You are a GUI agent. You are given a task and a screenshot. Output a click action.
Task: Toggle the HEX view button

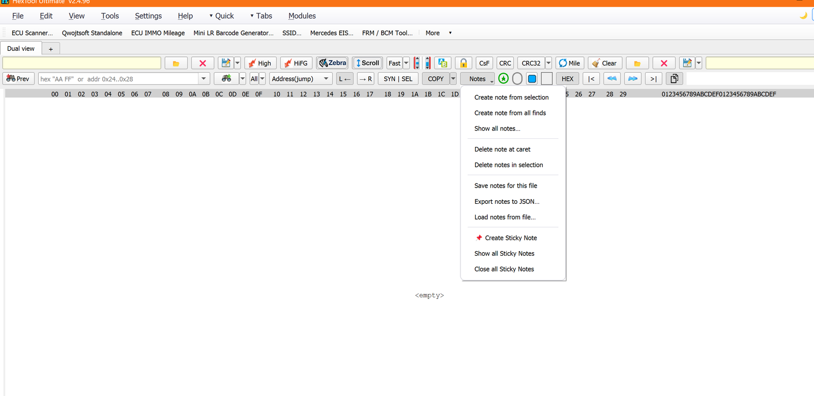click(x=568, y=79)
